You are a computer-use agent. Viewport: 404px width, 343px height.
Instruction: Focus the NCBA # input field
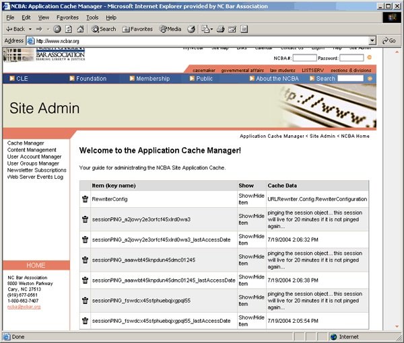(304, 58)
